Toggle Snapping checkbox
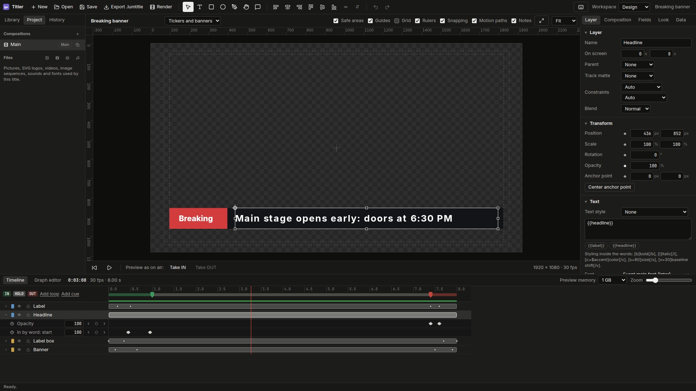This screenshot has width=696, height=391. point(443,21)
